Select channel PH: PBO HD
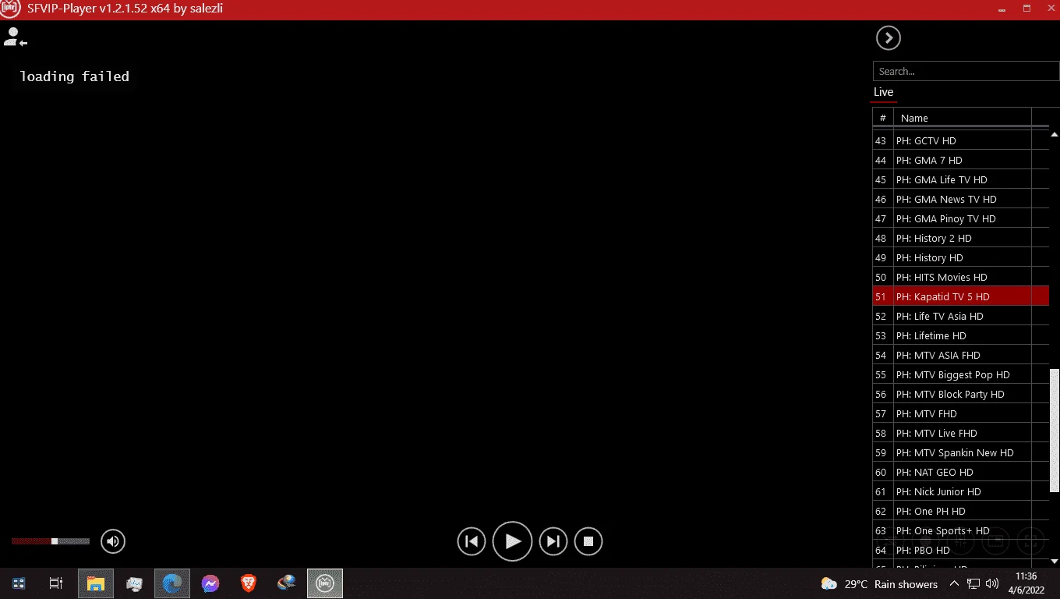The image size is (1060, 599). point(961,551)
